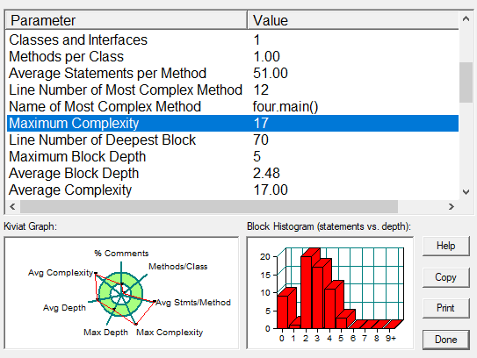477x358 pixels.
Task: Select the Methods per Class row
Action: (x=233, y=56)
